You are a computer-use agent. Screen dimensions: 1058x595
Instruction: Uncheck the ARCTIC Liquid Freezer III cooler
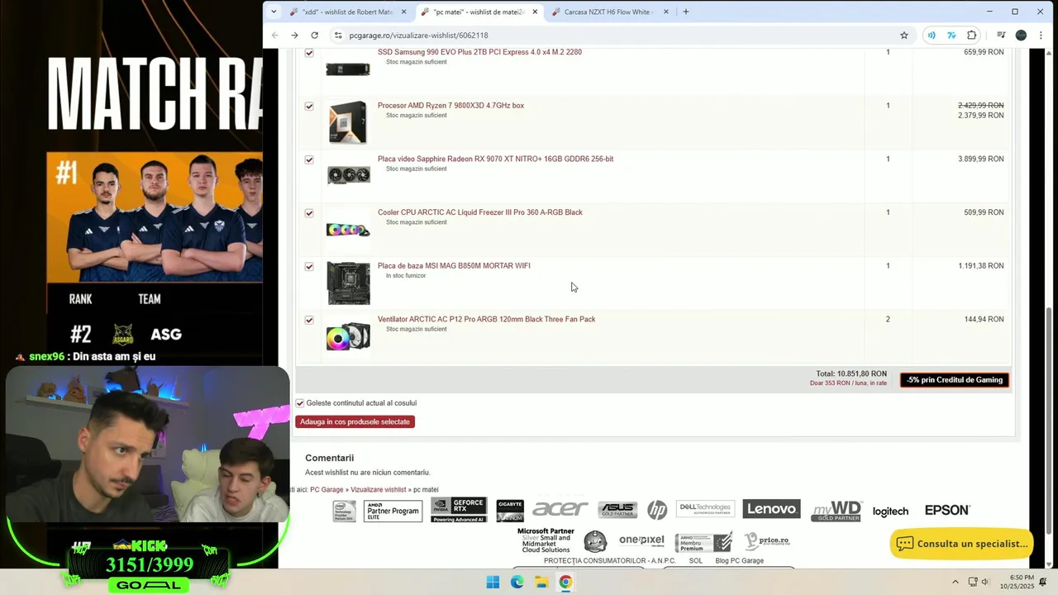pos(309,213)
